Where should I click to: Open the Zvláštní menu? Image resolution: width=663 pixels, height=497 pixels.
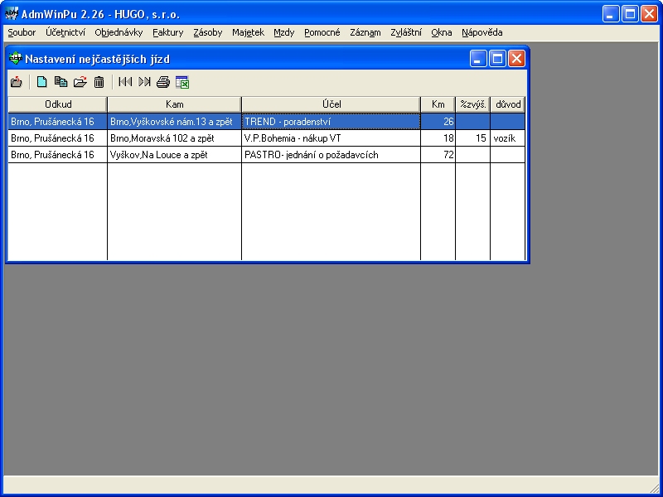click(406, 32)
